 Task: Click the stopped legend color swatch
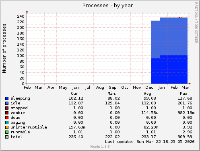point(7,108)
